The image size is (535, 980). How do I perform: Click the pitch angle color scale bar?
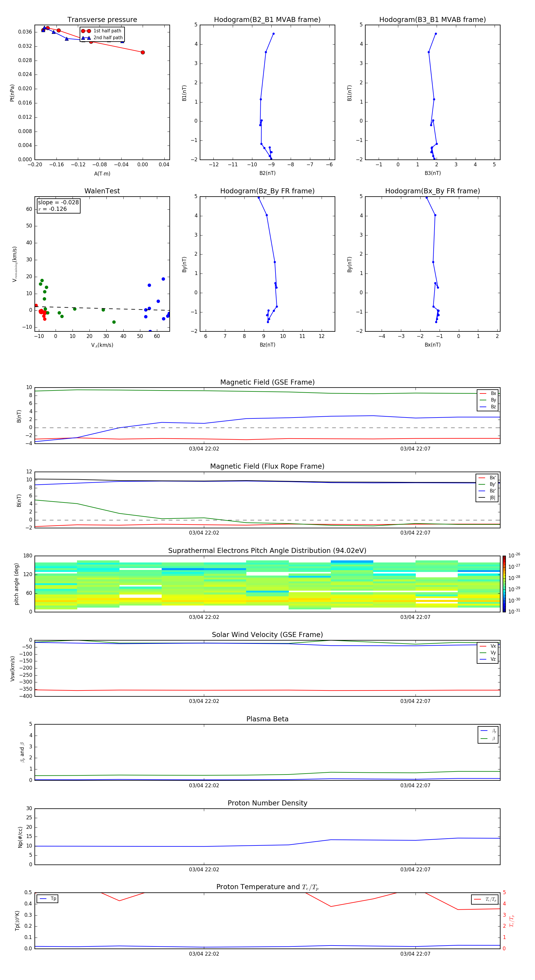[x=504, y=584]
